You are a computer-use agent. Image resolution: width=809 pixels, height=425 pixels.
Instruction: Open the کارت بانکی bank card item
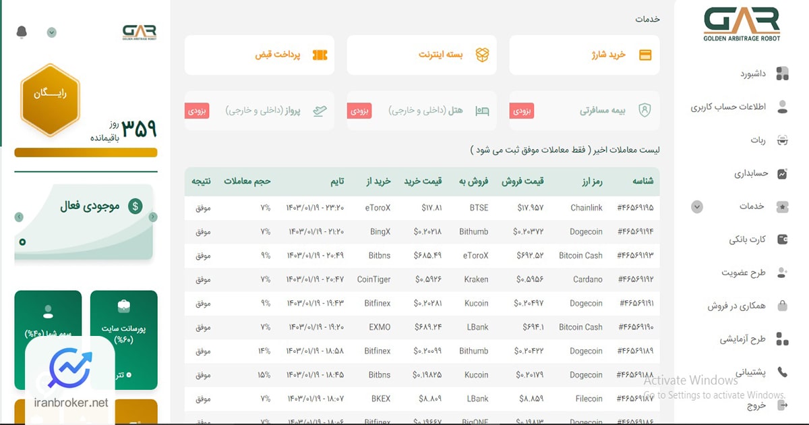[748, 239]
